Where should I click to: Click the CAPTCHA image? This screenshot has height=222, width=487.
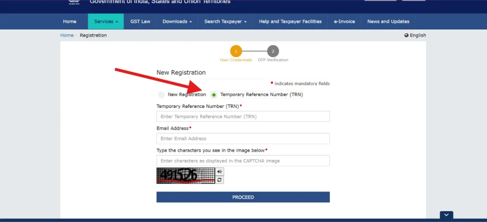(x=186, y=176)
